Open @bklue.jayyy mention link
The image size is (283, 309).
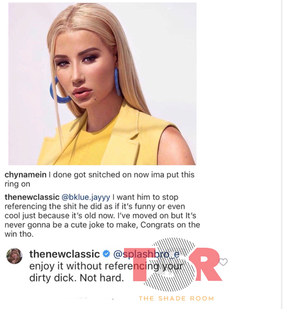86,197
